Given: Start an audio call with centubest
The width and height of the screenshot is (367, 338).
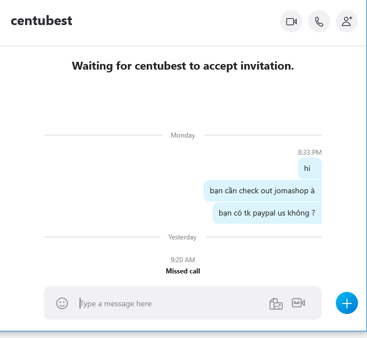Looking at the screenshot, I should tap(319, 22).
